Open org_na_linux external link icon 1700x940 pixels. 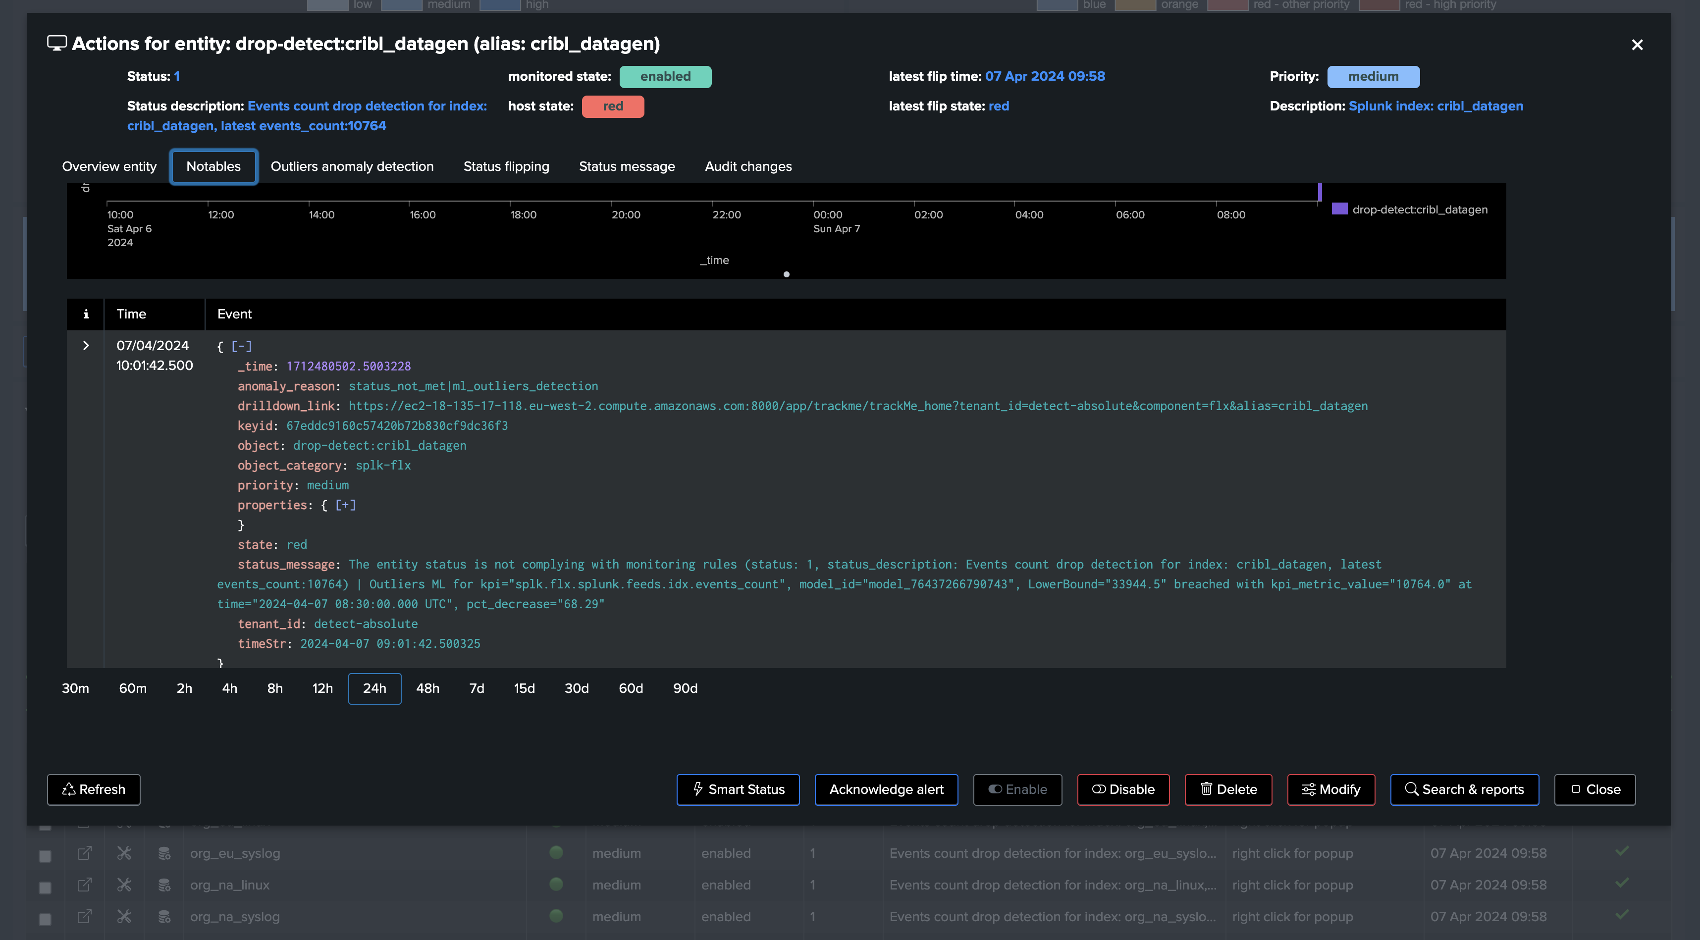click(x=85, y=885)
